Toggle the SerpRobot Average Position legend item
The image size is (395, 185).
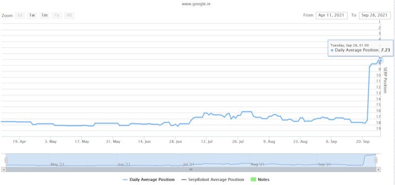click(212, 180)
